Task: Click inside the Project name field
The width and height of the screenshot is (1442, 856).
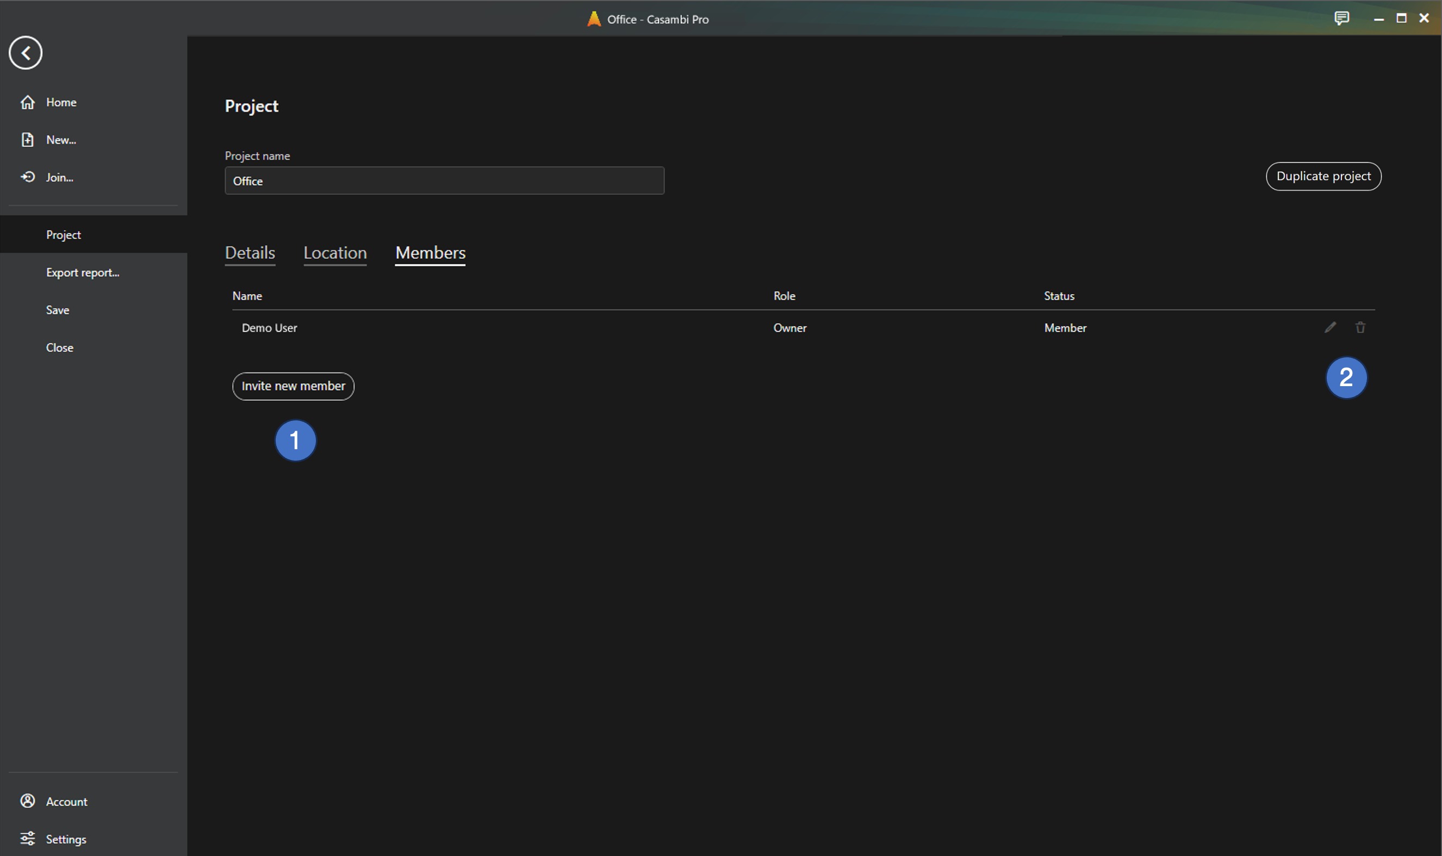Action: tap(443, 180)
